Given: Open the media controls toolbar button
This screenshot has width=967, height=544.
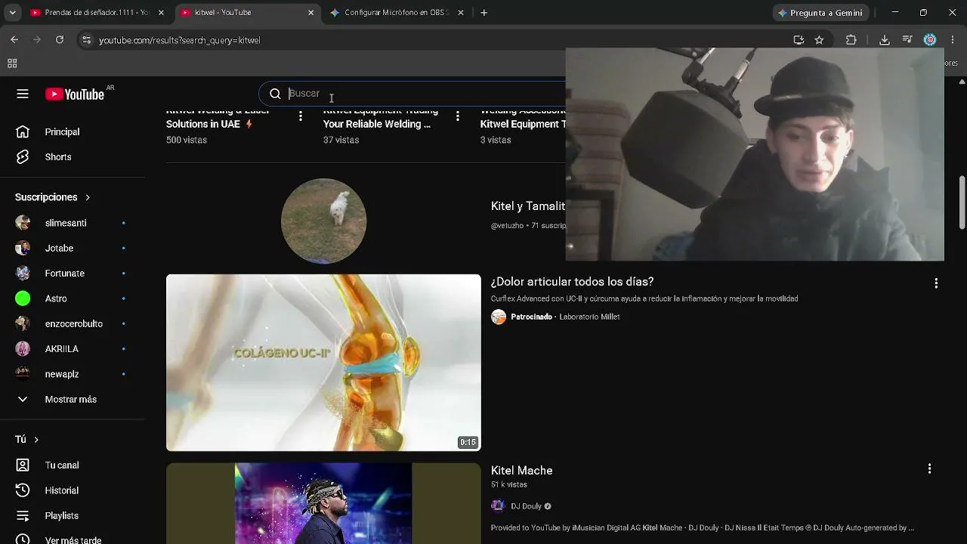Looking at the screenshot, I should tap(907, 40).
